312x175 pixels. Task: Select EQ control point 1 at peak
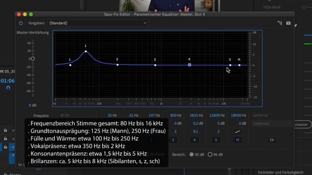click(x=86, y=51)
